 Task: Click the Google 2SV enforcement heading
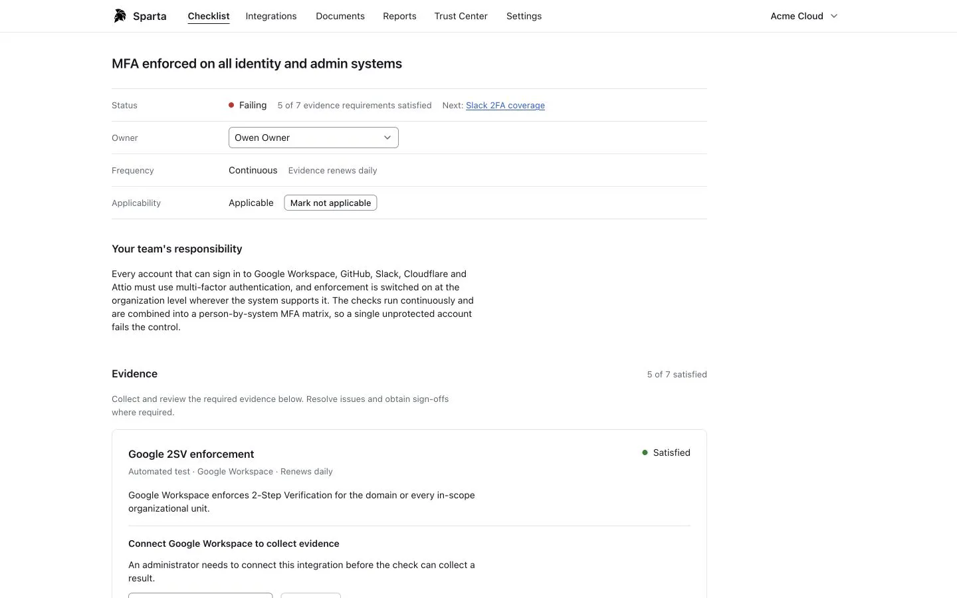pos(191,454)
